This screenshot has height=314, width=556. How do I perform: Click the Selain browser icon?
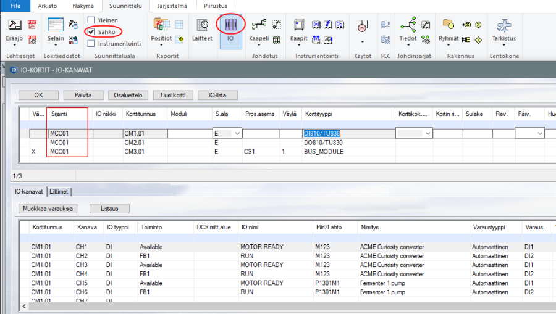pyautogui.click(x=56, y=25)
